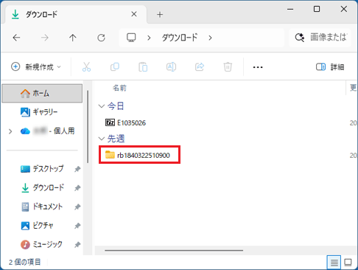The width and height of the screenshot is (358, 270).
Task: Click the rename icon in toolbar
Action: click(x=171, y=67)
